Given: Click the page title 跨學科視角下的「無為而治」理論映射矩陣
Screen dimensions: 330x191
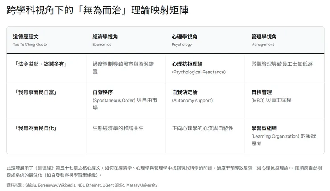Looking at the screenshot, I should (97, 10).
